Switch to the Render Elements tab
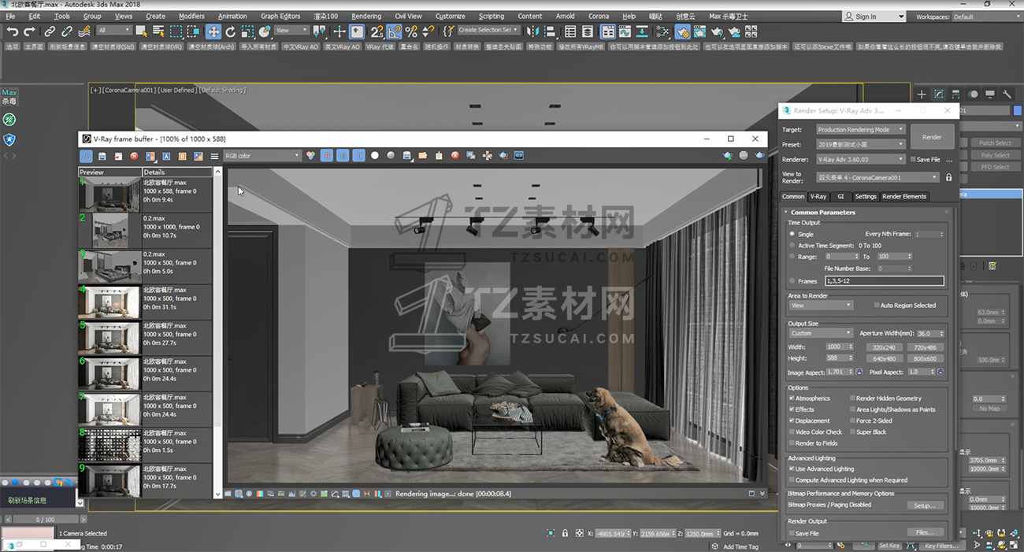 904,197
